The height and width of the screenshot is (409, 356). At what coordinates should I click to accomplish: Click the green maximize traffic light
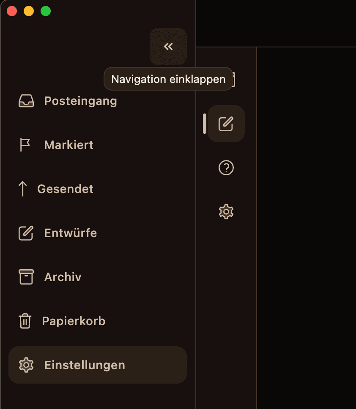click(x=45, y=11)
